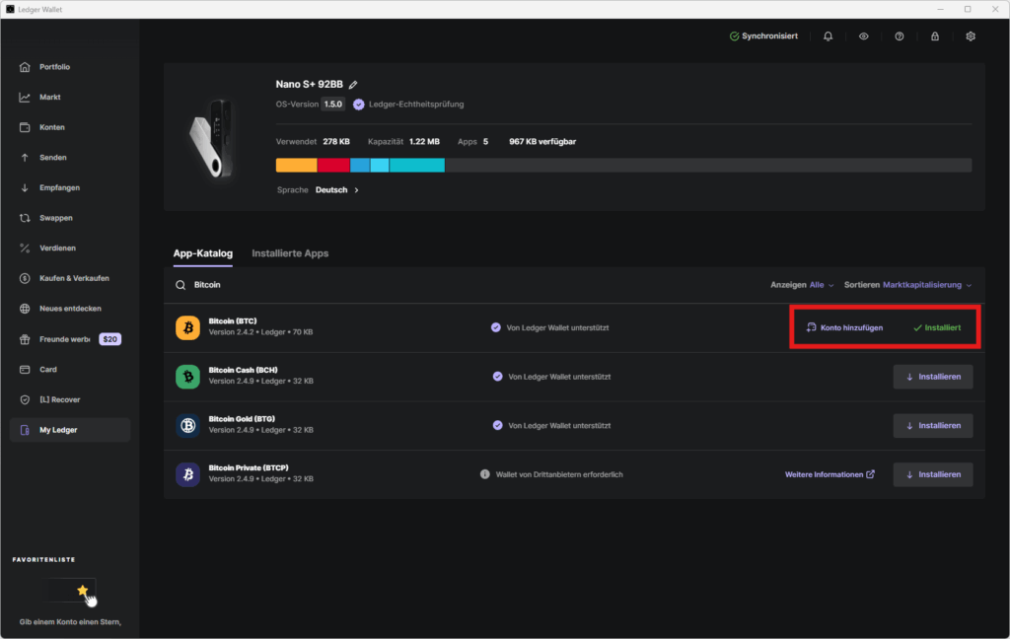Install the Bitcoin Cash (BCH) app
The image size is (1010, 639).
click(x=932, y=377)
